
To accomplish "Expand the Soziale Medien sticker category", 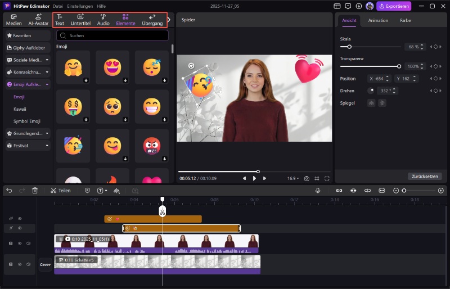I will (28, 60).
